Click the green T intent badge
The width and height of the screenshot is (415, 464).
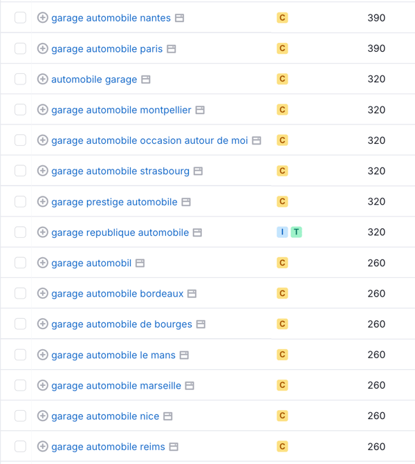click(296, 232)
